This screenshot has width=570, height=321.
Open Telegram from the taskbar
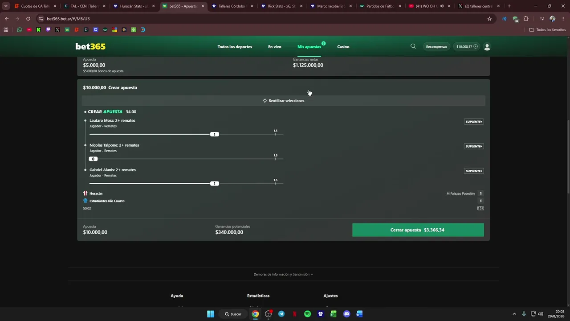click(x=281, y=314)
